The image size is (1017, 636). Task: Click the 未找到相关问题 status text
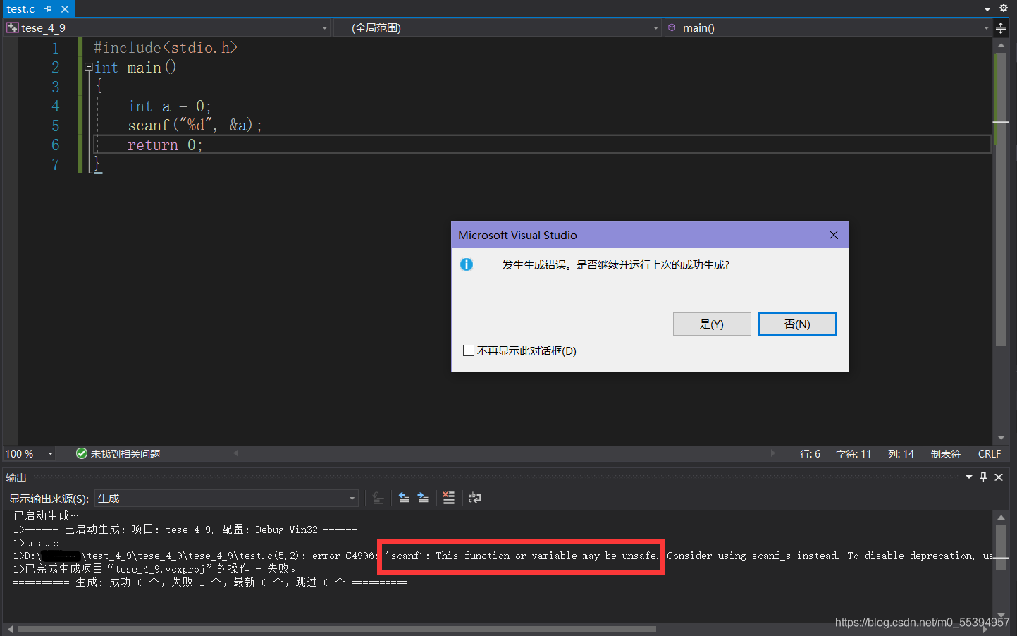tap(125, 454)
